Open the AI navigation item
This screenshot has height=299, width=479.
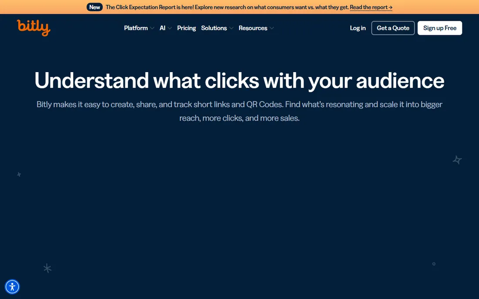162,28
